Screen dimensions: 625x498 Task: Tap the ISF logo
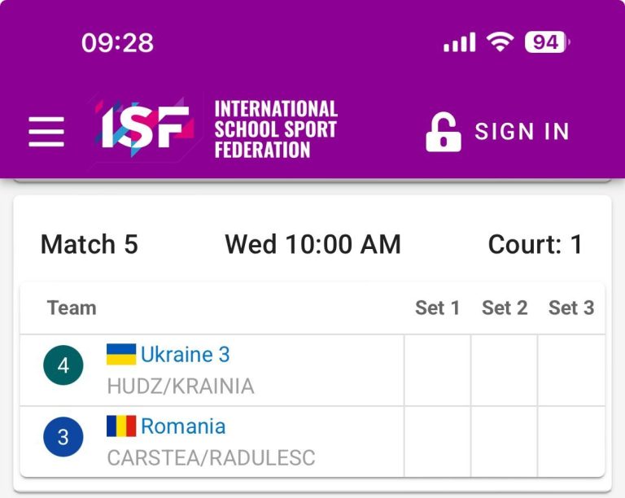click(x=145, y=129)
